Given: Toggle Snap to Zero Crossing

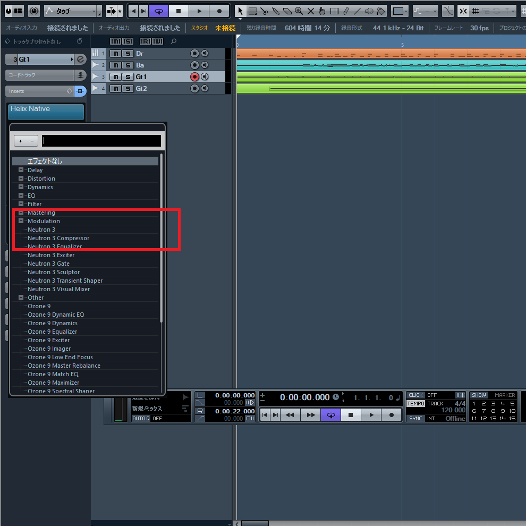Looking at the screenshot, I should (x=447, y=11).
